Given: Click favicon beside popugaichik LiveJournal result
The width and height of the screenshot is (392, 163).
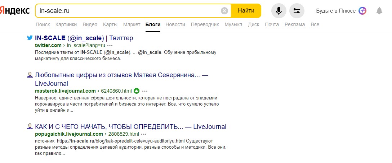Looking at the screenshot, I should click(x=30, y=126).
